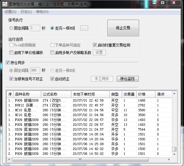The height and width of the screenshot is (166, 184).
Task: Toggle 自动矫正 checkbox
Action: click(x=52, y=79)
